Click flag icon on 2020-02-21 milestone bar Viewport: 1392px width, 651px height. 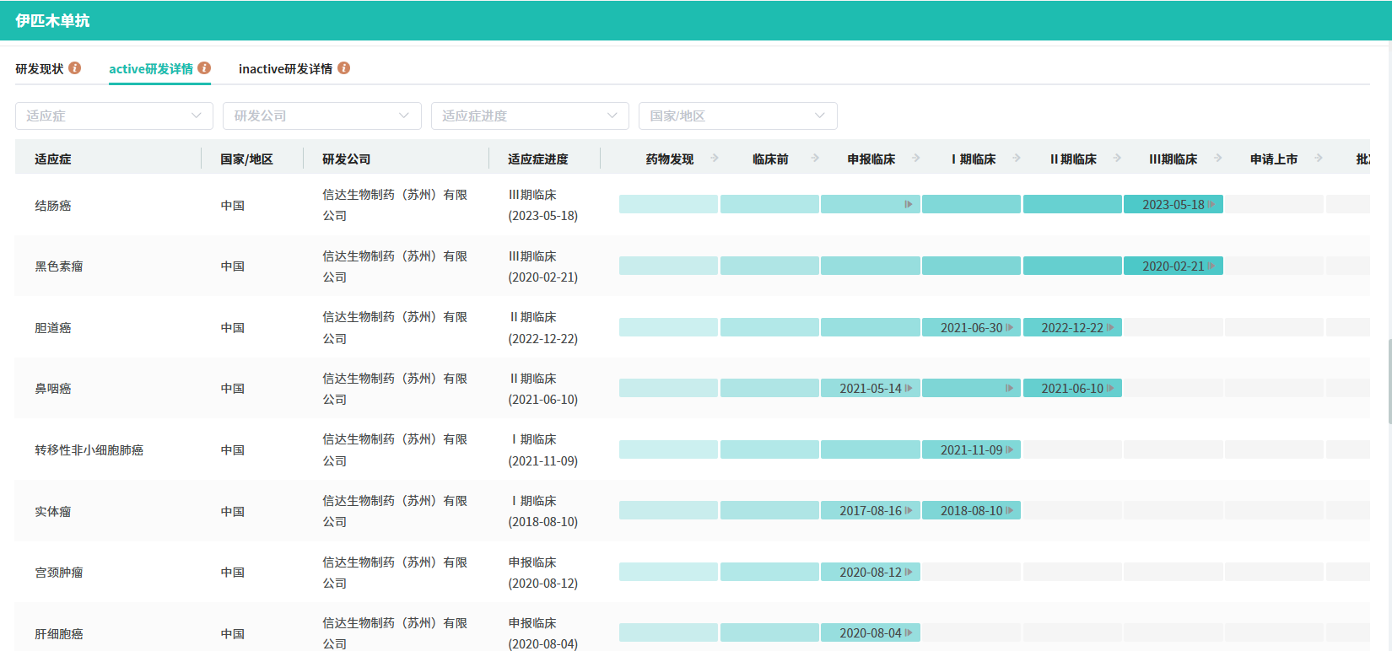[1211, 266]
